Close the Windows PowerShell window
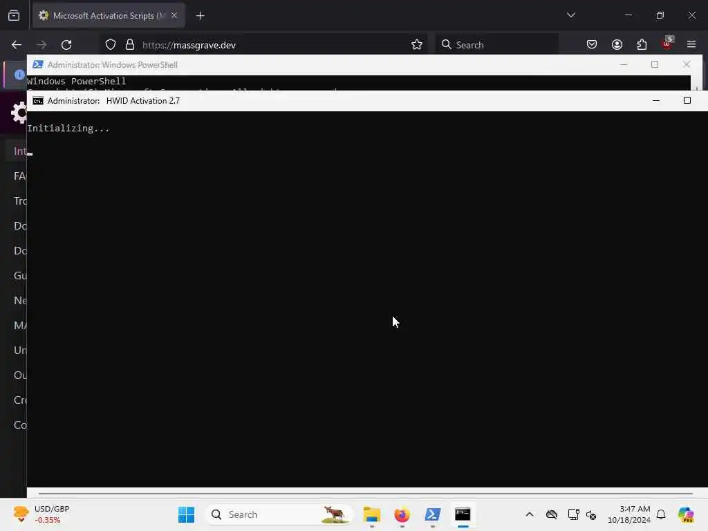 (687, 64)
